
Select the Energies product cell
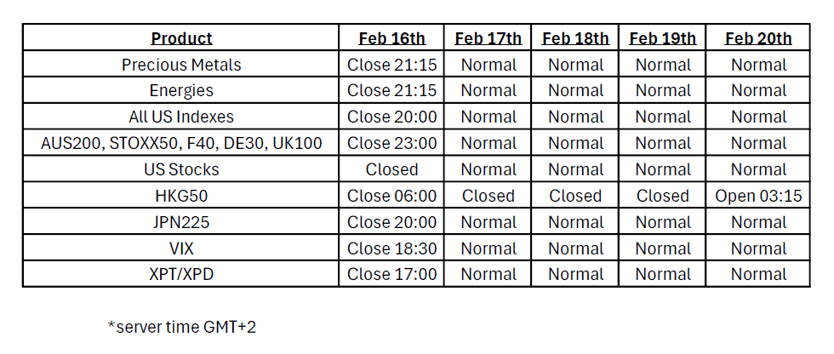(x=181, y=90)
